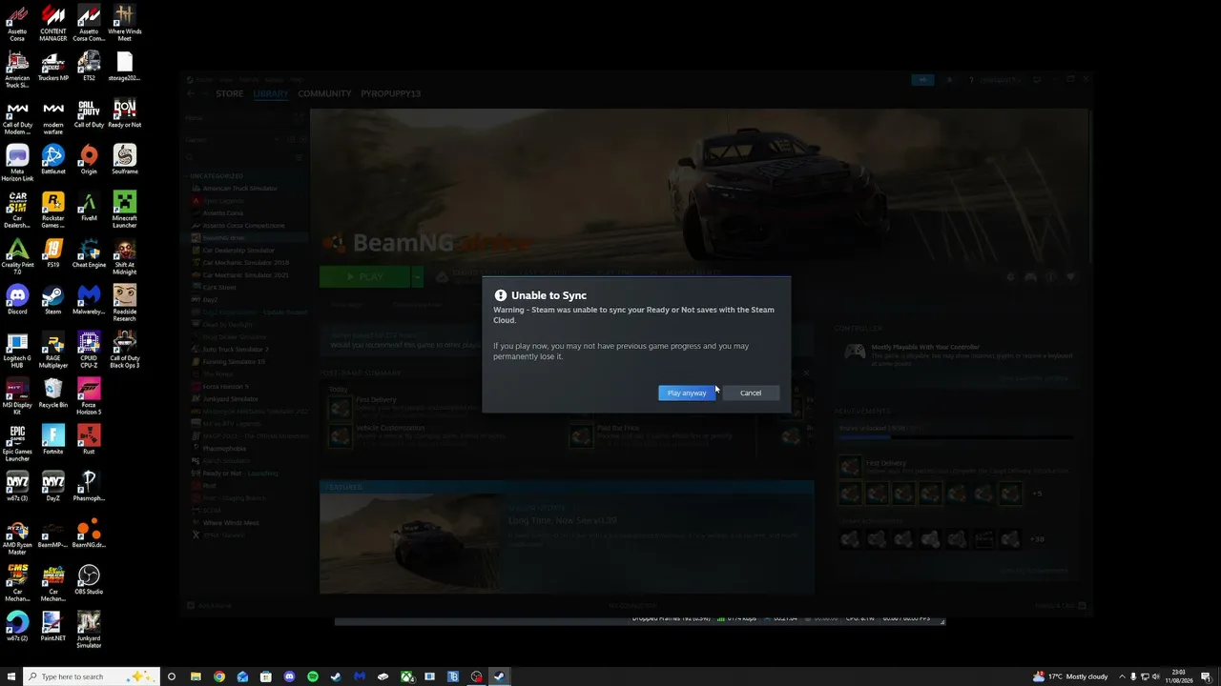Select the Where Winds Meet desktop icon
Viewport: 1221px width, 686px height.
click(124, 24)
